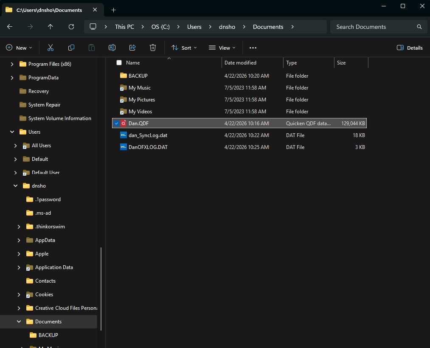Open a new tab with plus button
Viewport: 430px width, 348px height.
pos(113,10)
